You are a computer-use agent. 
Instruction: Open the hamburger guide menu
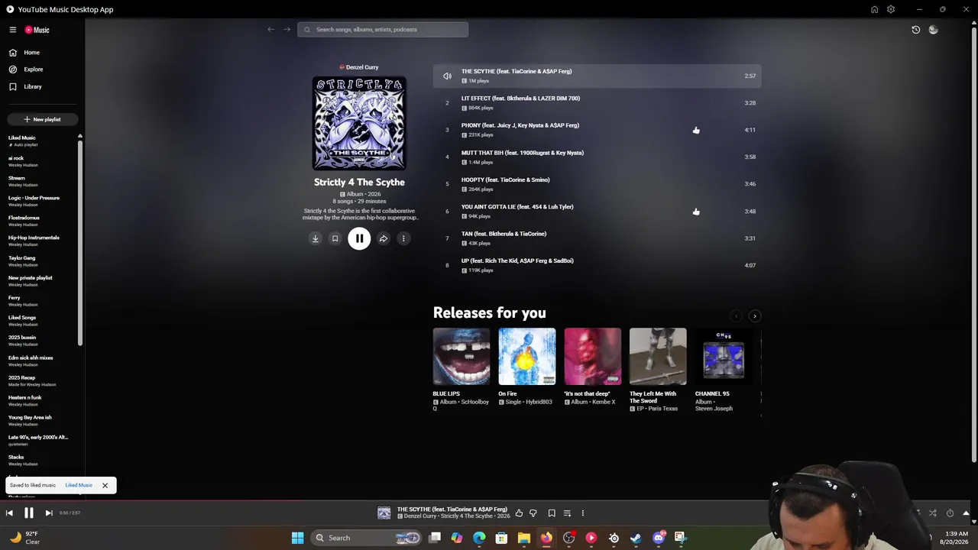point(13,30)
